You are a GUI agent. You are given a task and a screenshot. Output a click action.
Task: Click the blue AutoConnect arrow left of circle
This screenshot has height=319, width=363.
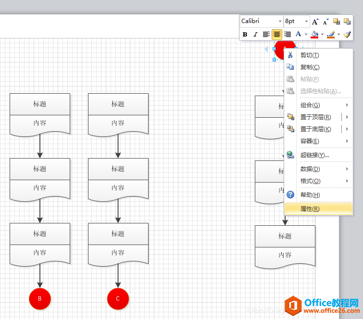coord(266,49)
